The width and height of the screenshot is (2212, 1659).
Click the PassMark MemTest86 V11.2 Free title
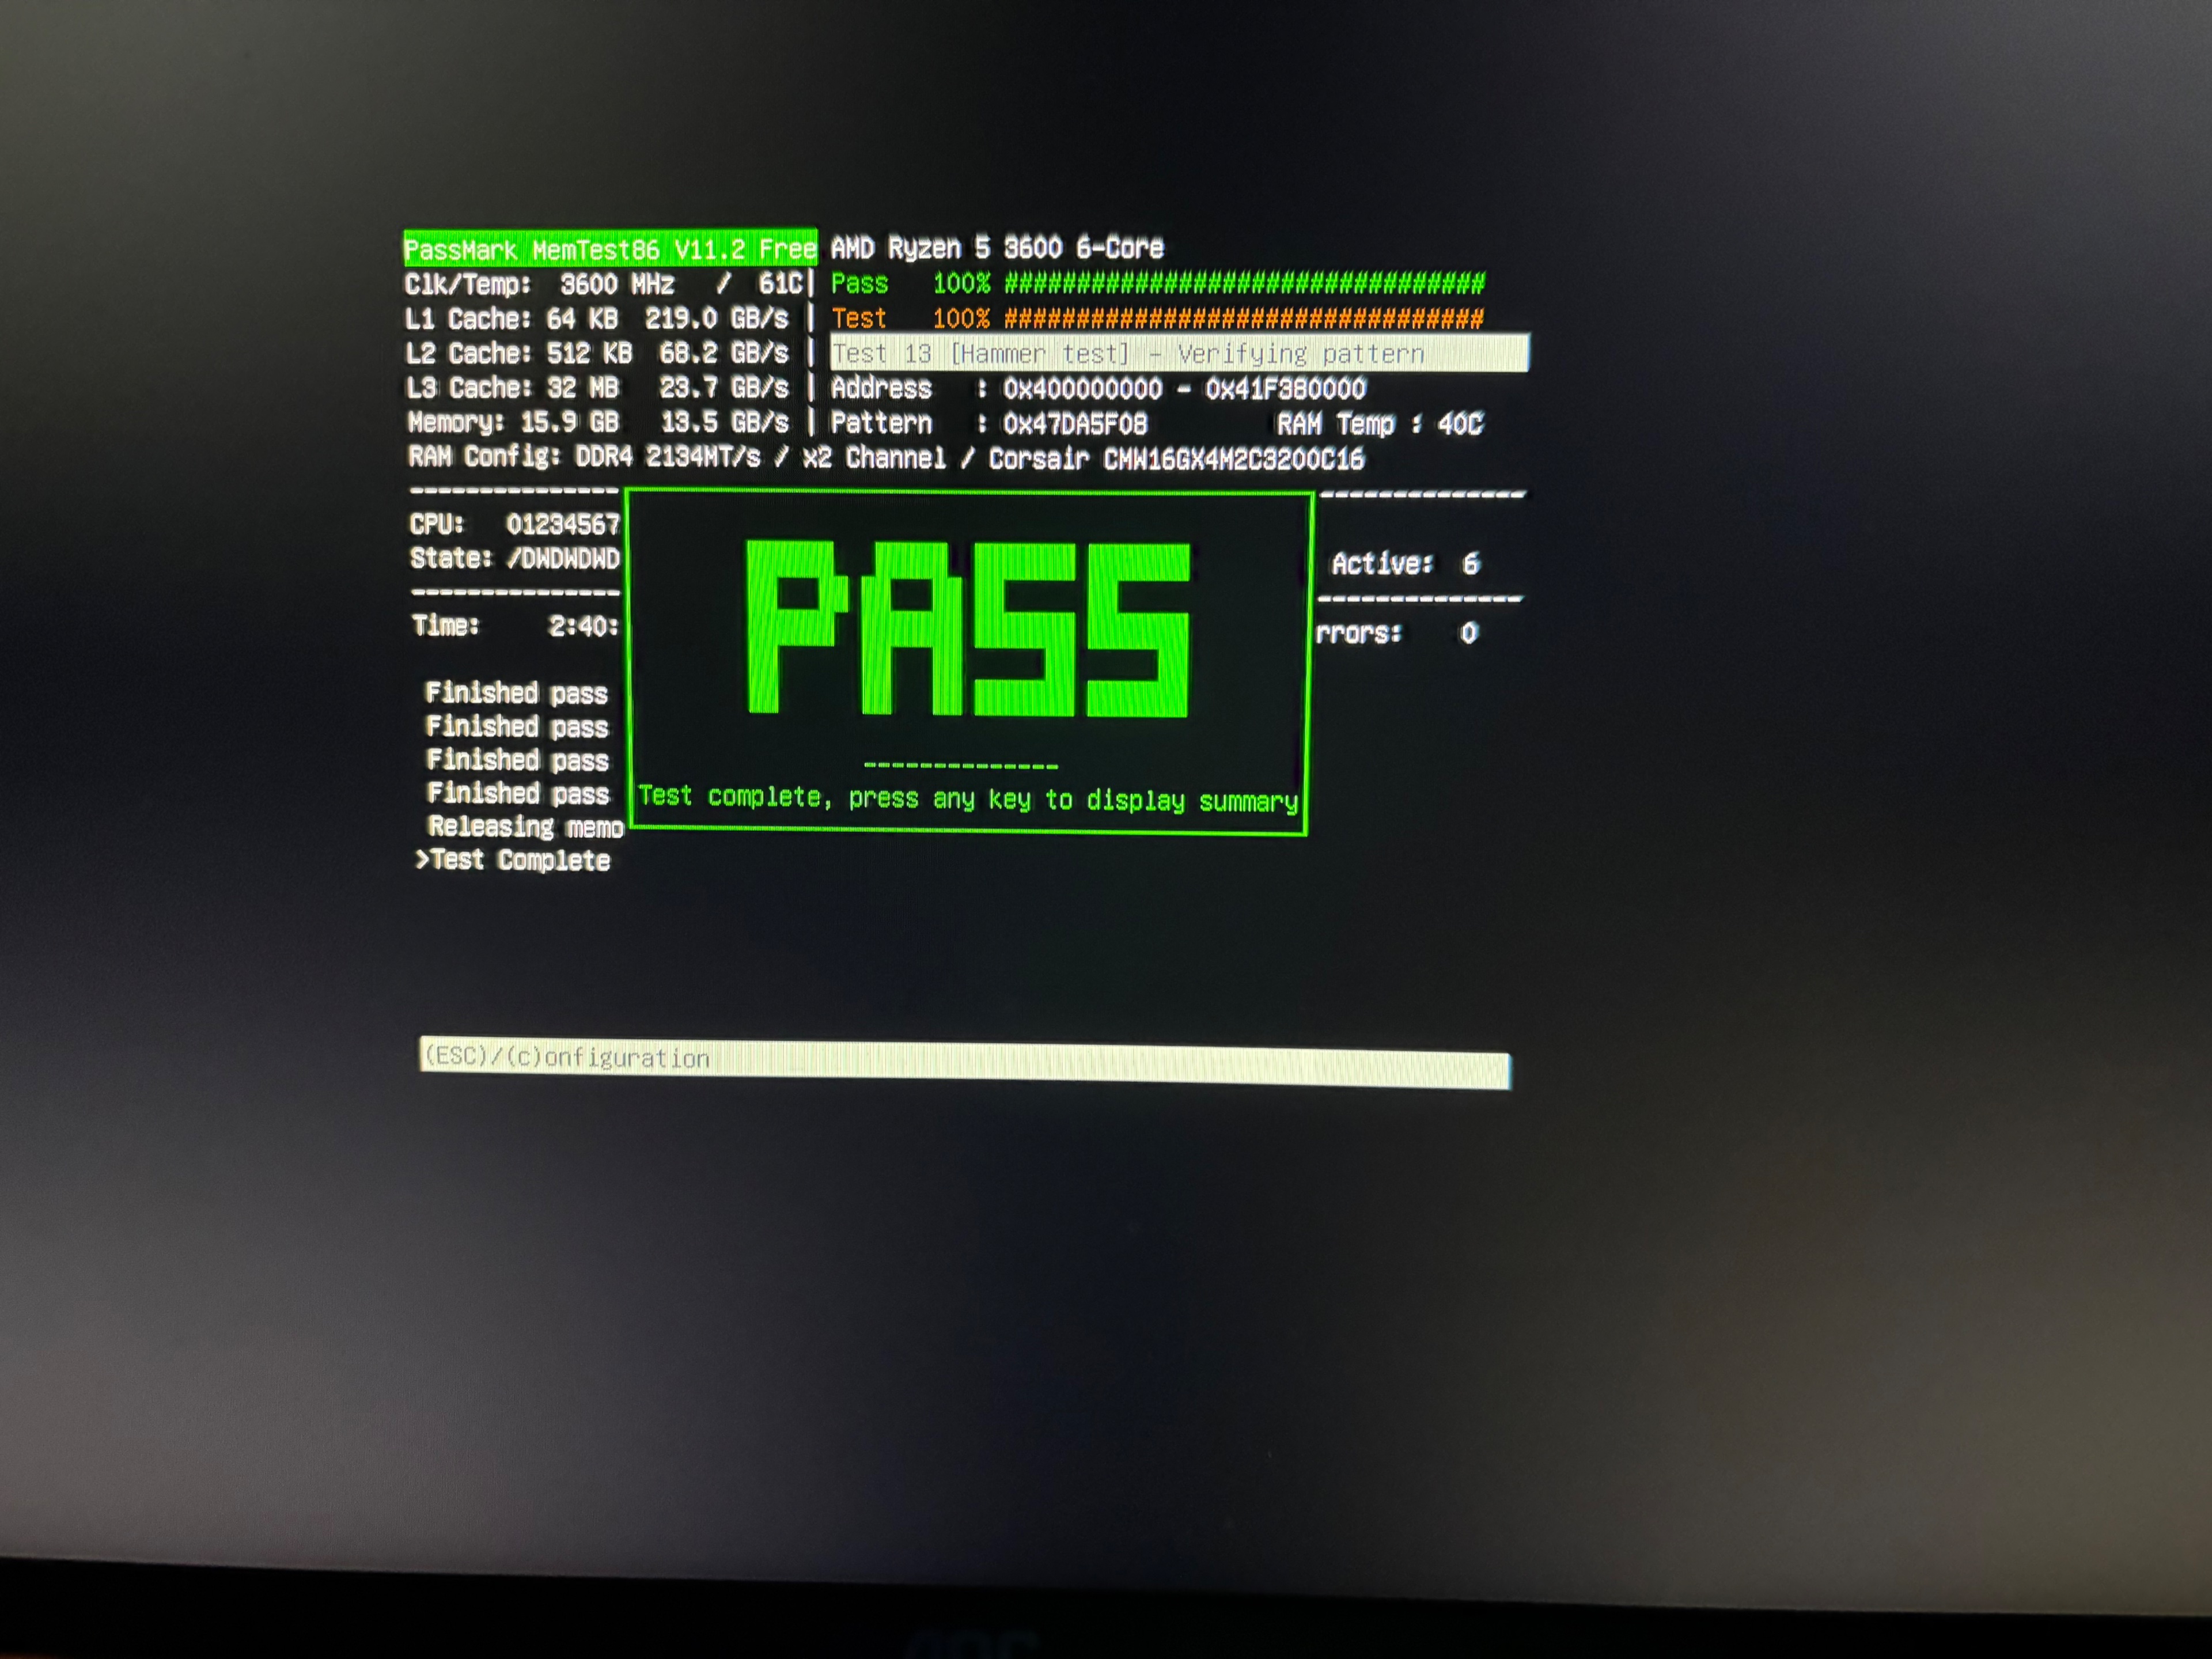tap(609, 249)
